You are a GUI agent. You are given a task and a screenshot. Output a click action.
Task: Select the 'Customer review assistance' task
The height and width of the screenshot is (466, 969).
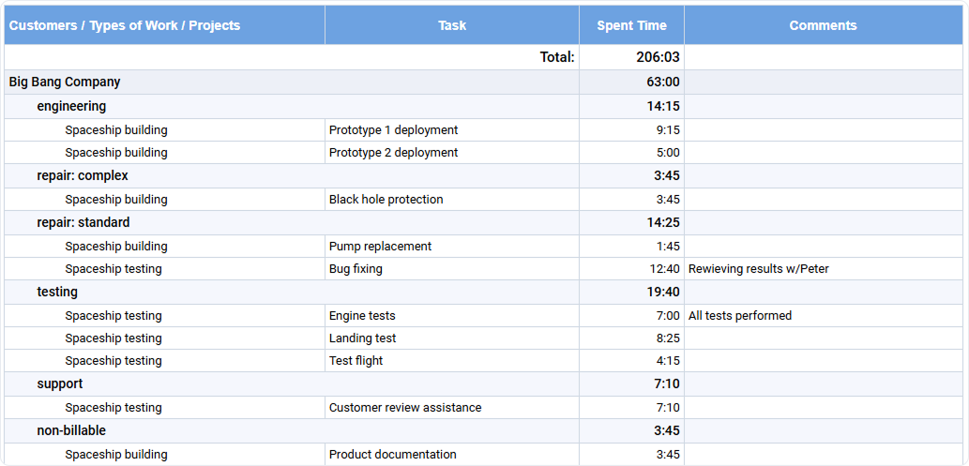click(405, 408)
